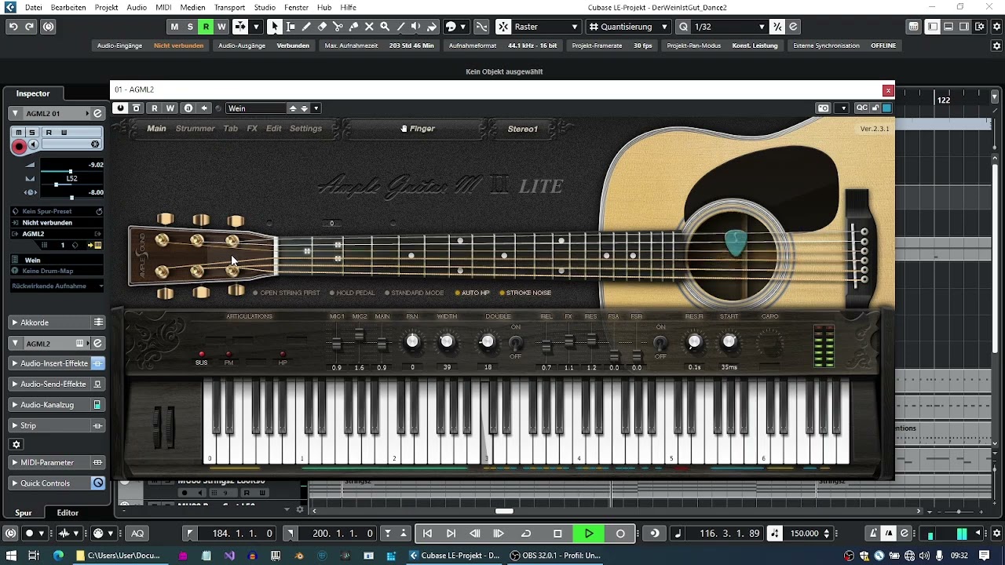Screen dimensions: 1005x565
Task: Open the Wein preset dropdown arrow
Action: 316,108
